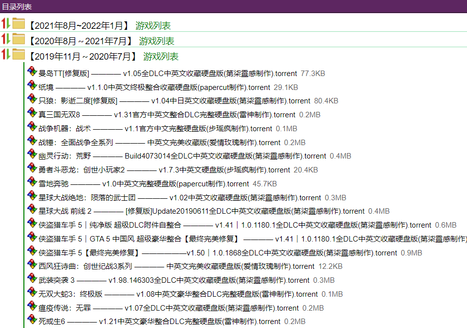Open 游戏列表 link for 2021年8月~2022年1月

point(153,26)
